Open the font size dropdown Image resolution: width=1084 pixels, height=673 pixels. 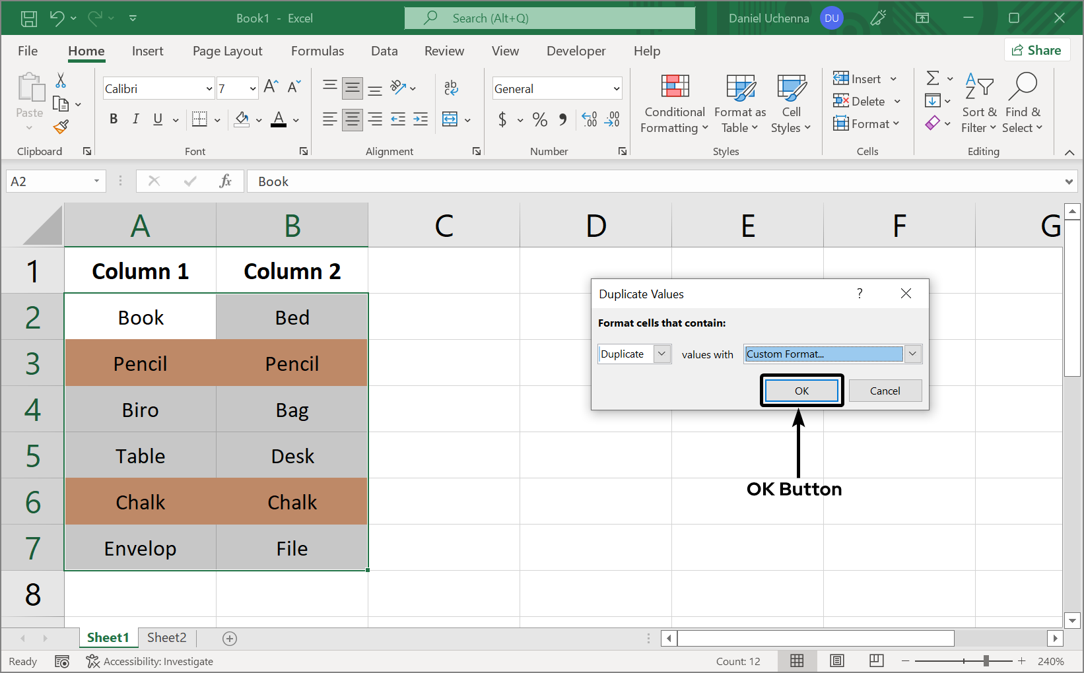[x=253, y=88]
